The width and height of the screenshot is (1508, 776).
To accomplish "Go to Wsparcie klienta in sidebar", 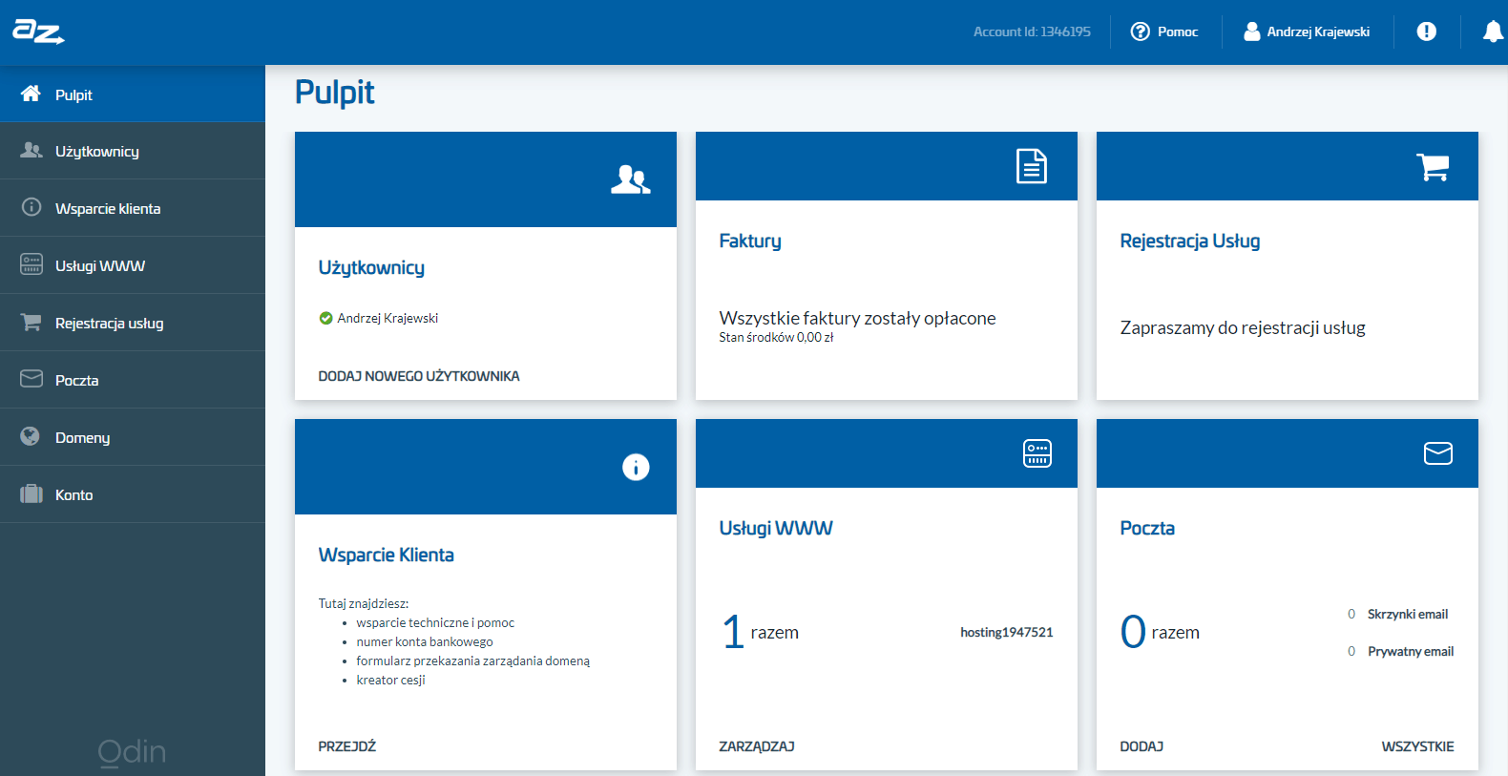I will click(x=133, y=208).
